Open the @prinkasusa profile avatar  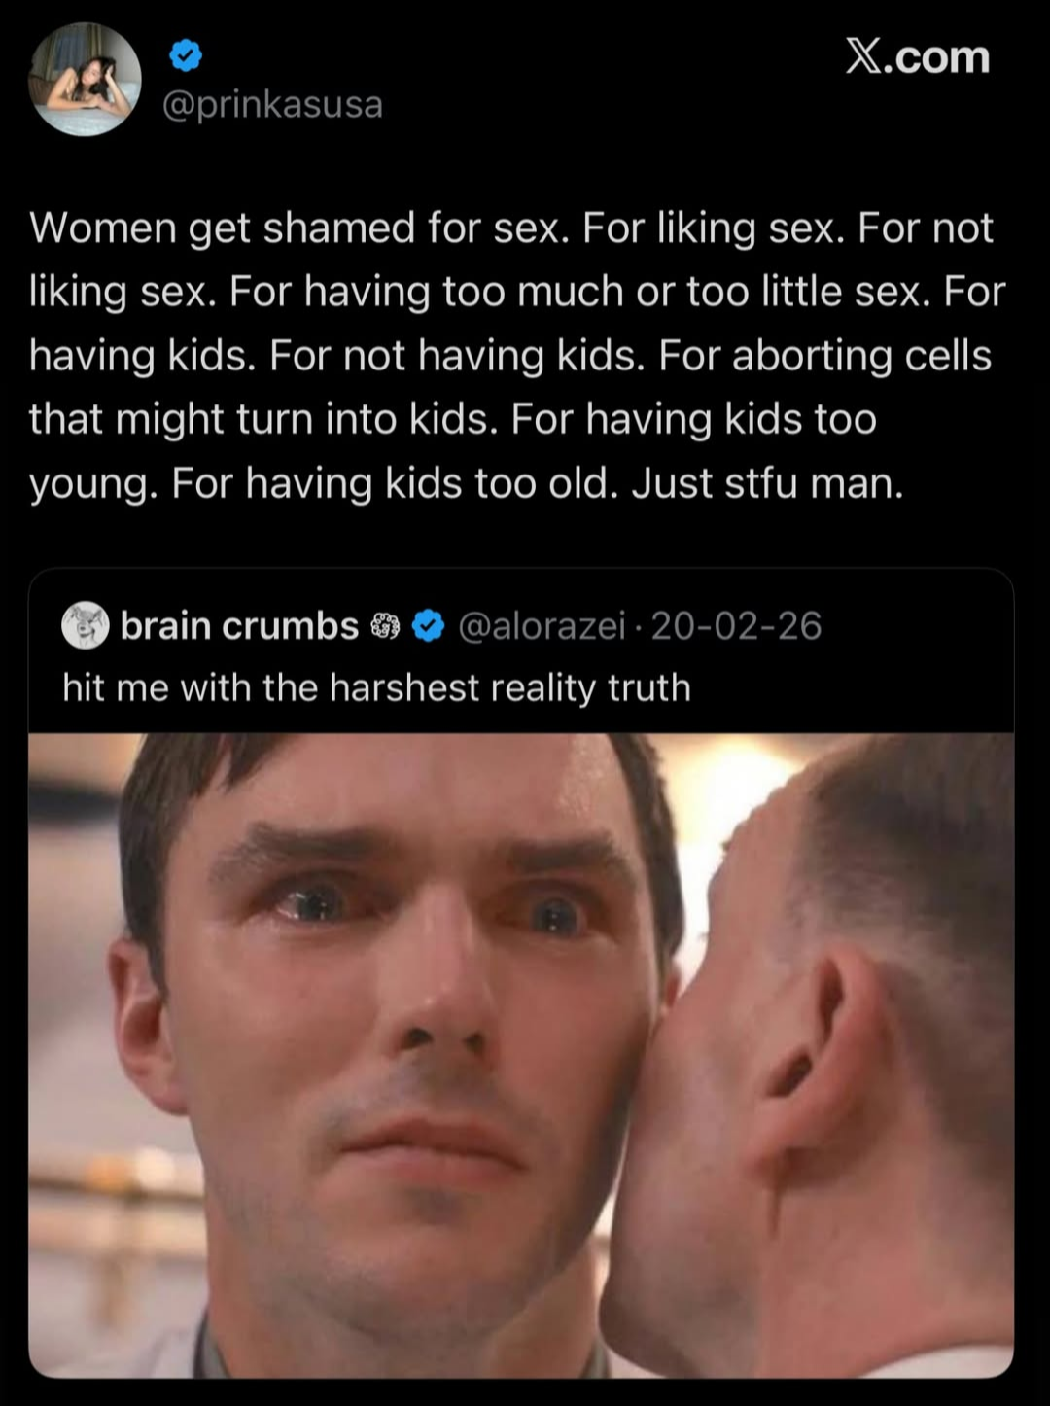coord(86,80)
